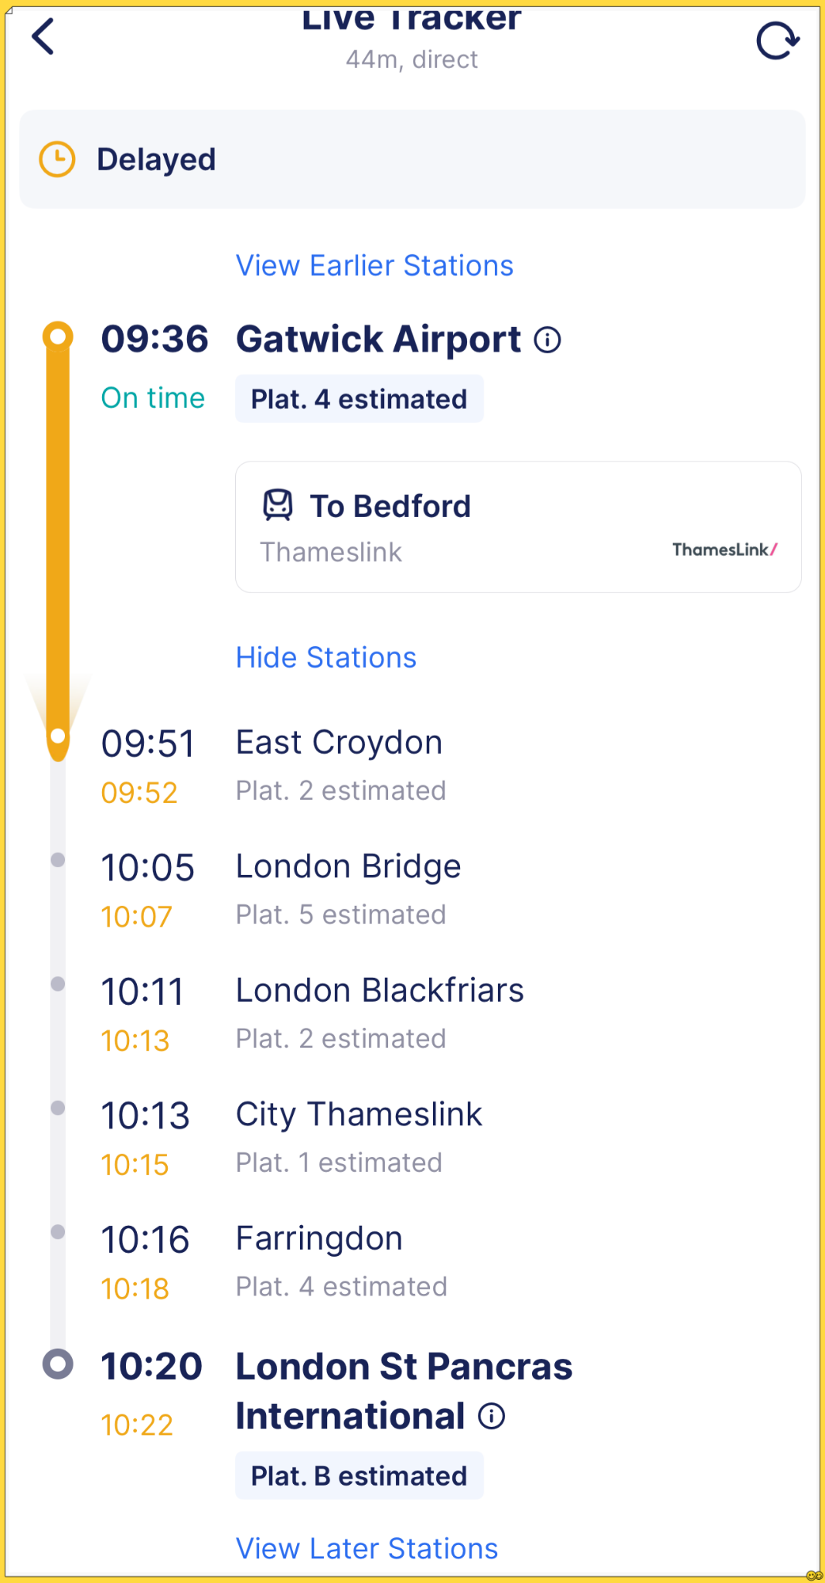
Task: Tap the train icon beside To Bedford
Action: 278,506
